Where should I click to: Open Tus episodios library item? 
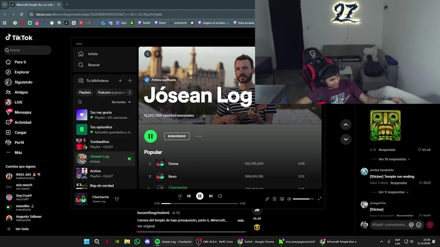coord(105,129)
